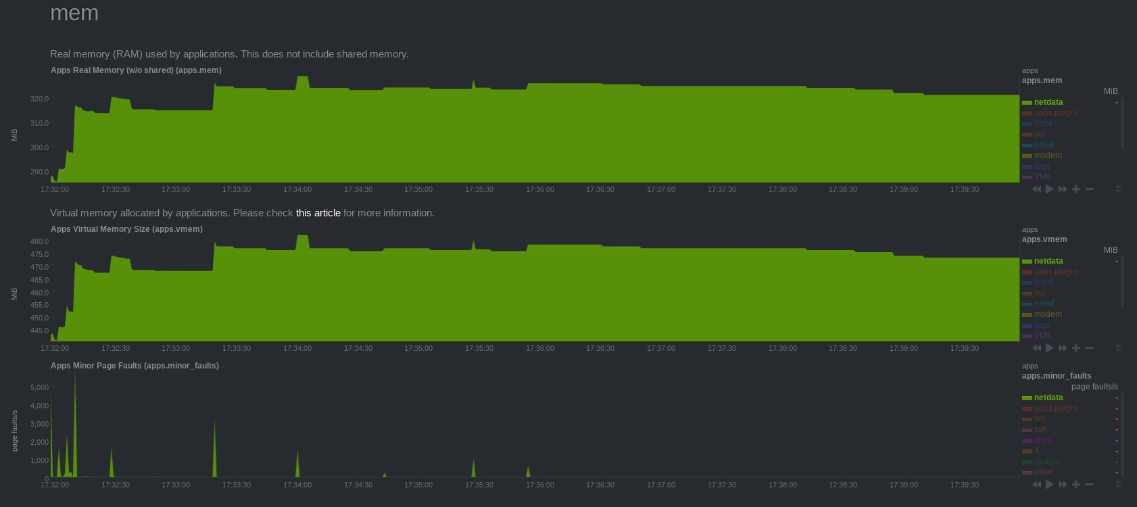Grab the minor_faults chart resize handle
Viewport: 1137px width, 507px height.
click(x=1118, y=485)
